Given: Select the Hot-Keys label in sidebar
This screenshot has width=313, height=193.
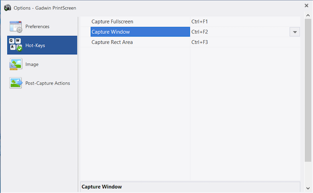Looking at the screenshot, I should click(35, 45).
